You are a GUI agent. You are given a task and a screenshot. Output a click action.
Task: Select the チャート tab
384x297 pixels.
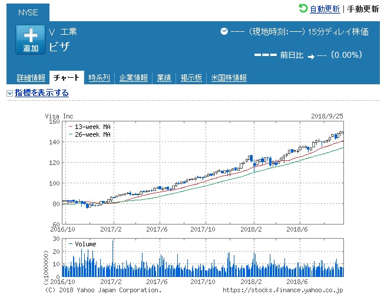67,77
